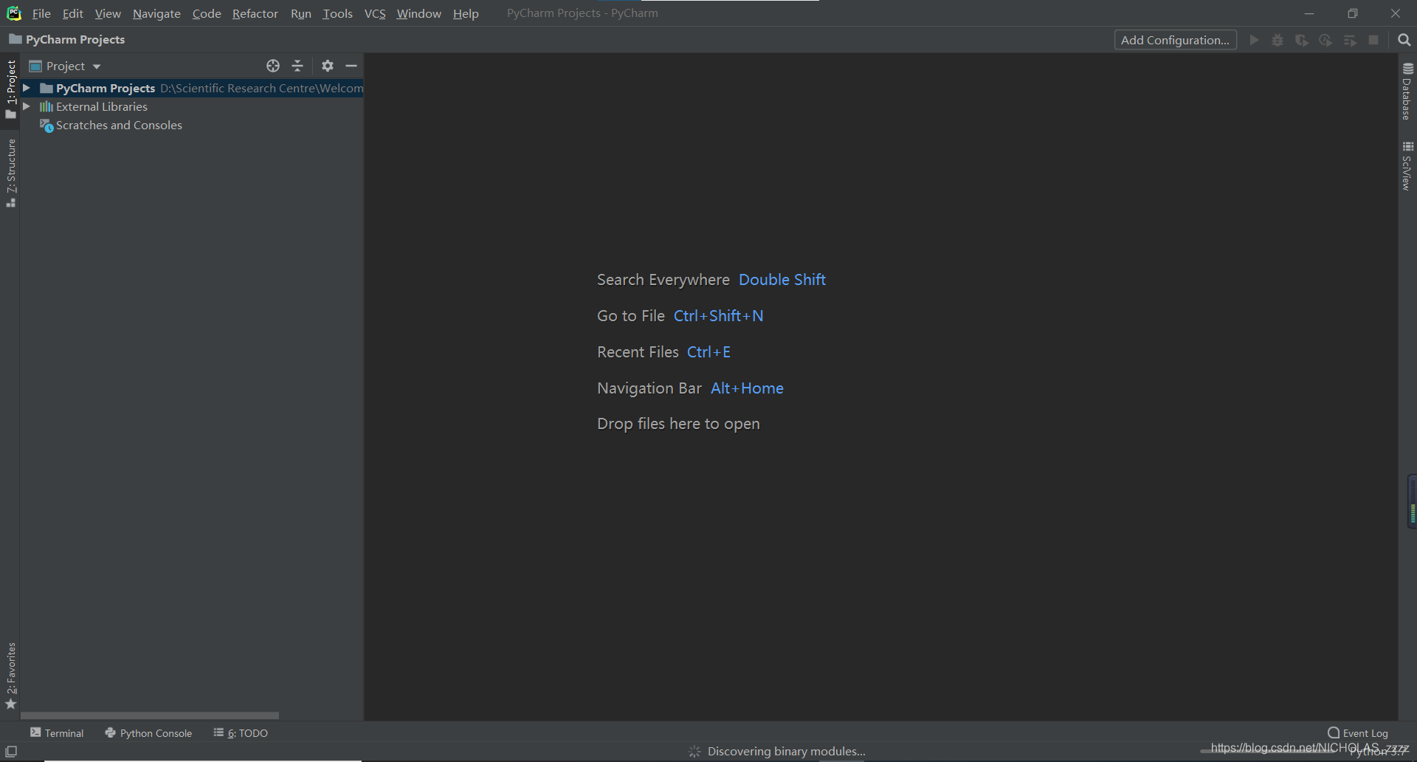This screenshot has height=762, width=1417.
Task: Open the File menu
Action: pyautogui.click(x=41, y=13)
